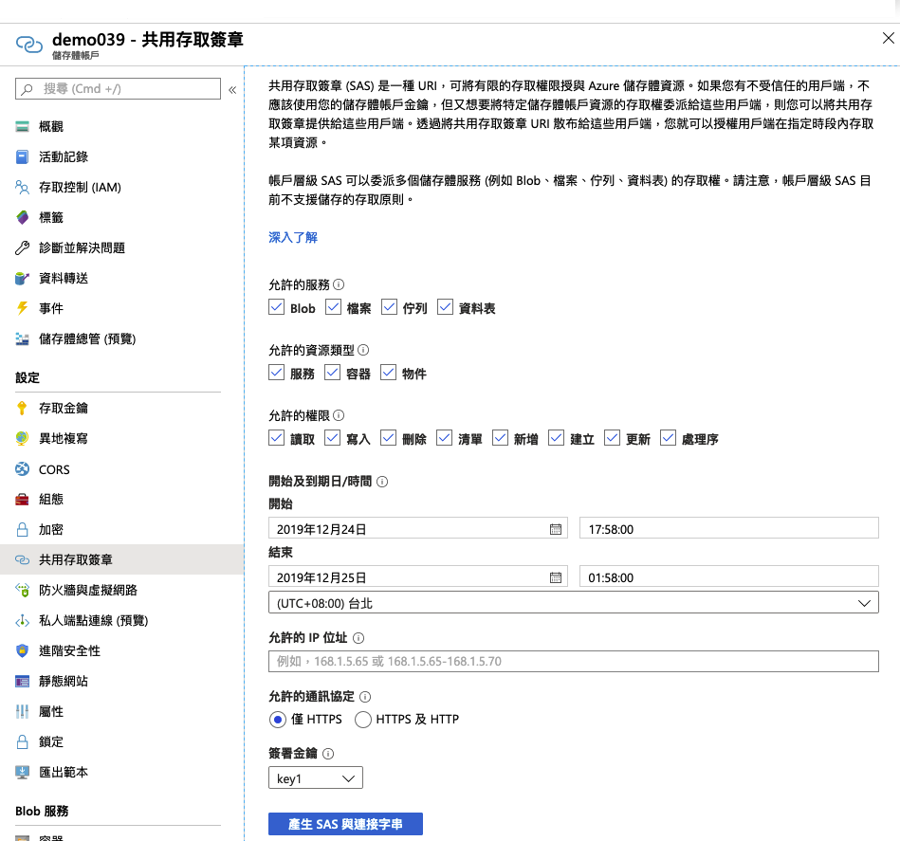Click the 存取金鑰 key icon in sidebar
The image size is (900, 841).
23,409
